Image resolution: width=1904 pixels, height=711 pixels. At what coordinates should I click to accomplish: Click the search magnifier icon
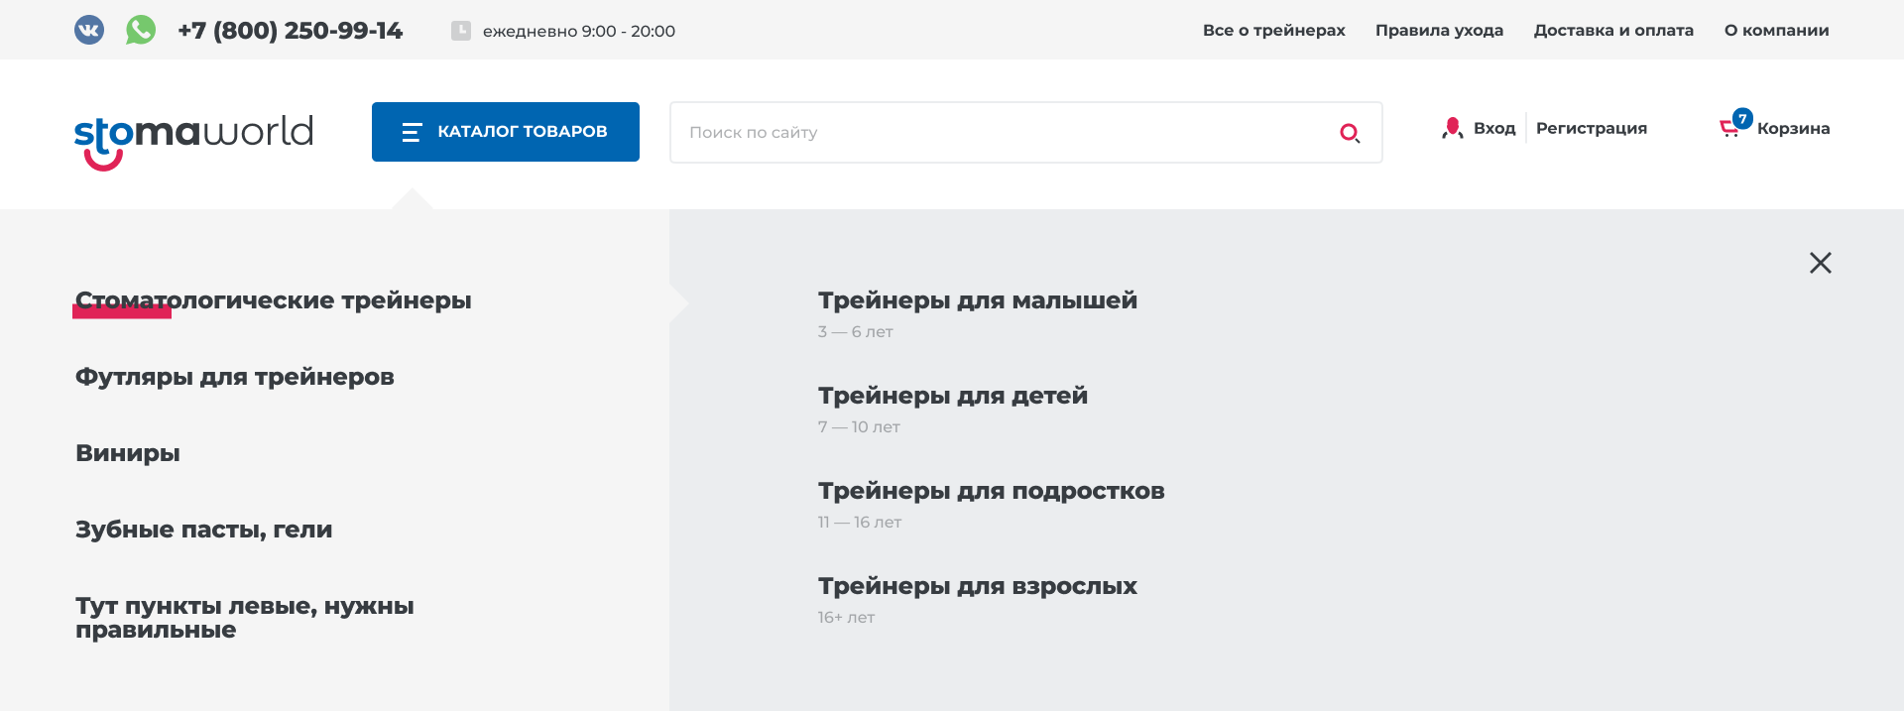(x=1350, y=133)
